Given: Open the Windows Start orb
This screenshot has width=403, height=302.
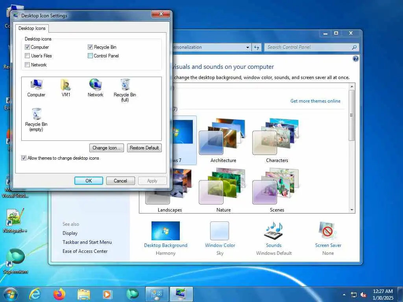Looking at the screenshot, I should (x=11, y=294).
